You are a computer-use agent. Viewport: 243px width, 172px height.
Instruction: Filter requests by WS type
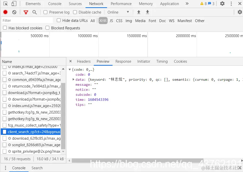pyautogui.click(x=172, y=21)
